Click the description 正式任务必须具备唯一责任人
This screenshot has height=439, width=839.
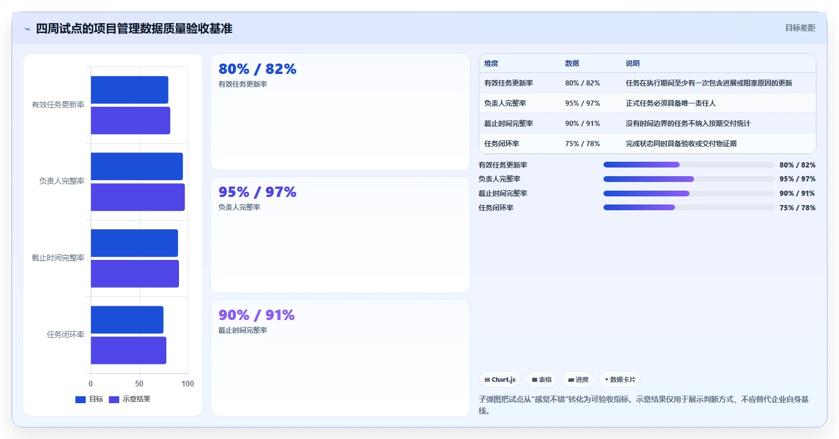[671, 103]
